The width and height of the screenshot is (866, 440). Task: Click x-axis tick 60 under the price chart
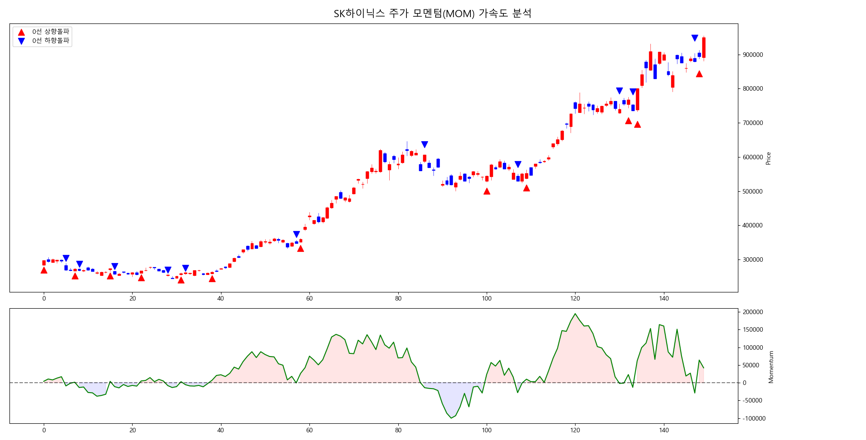pyautogui.click(x=309, y=298)
